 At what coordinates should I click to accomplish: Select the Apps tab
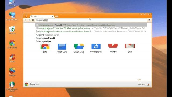[42, 16]
